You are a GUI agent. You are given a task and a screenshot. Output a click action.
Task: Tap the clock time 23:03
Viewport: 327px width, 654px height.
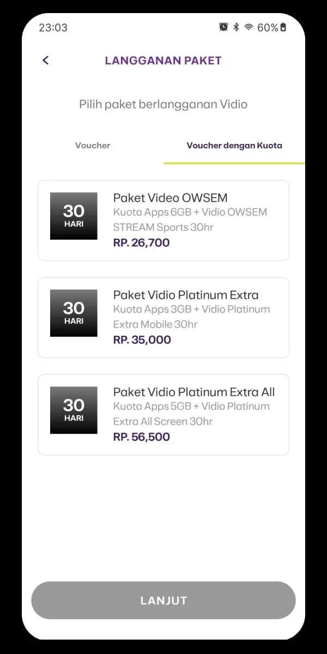coord(53,28)
